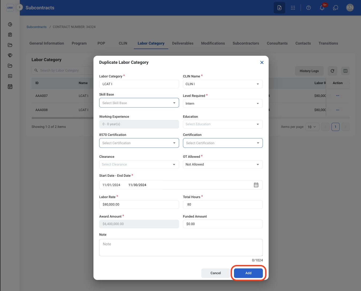
Task: Open the calendar sidebar icon
Action: point(10,86)
